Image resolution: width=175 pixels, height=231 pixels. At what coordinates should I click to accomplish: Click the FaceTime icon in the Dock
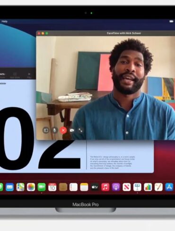tap(42, 187)
